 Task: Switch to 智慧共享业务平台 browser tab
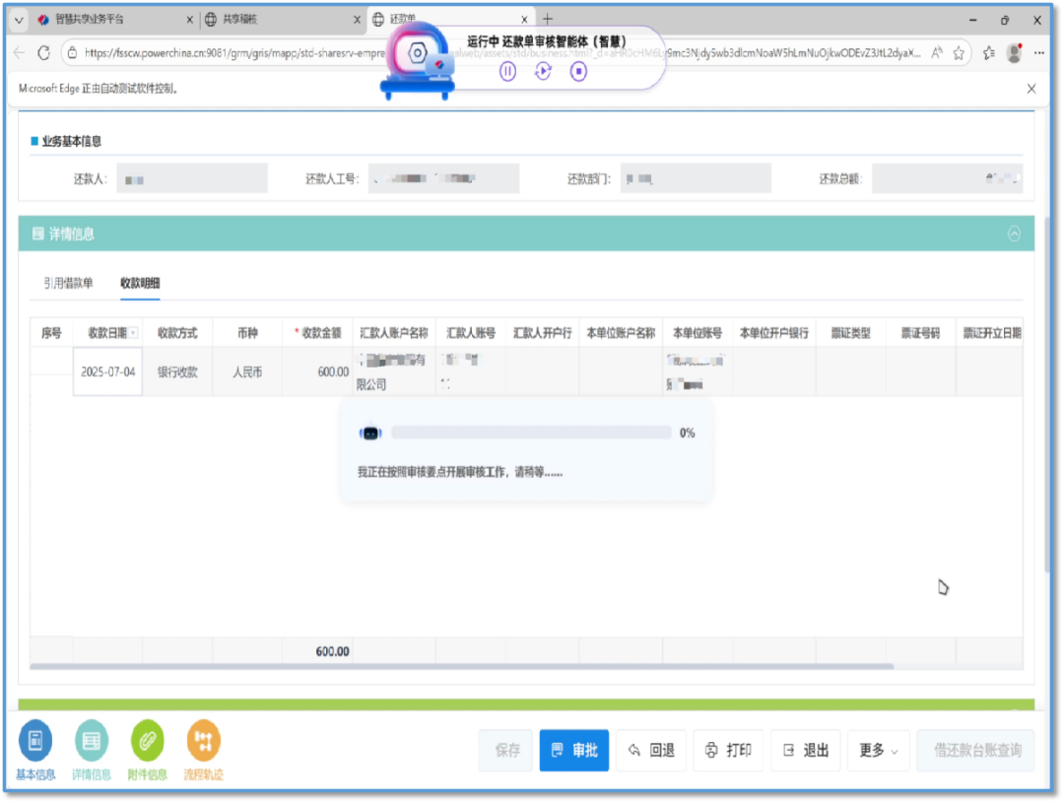tap(112, 20)
